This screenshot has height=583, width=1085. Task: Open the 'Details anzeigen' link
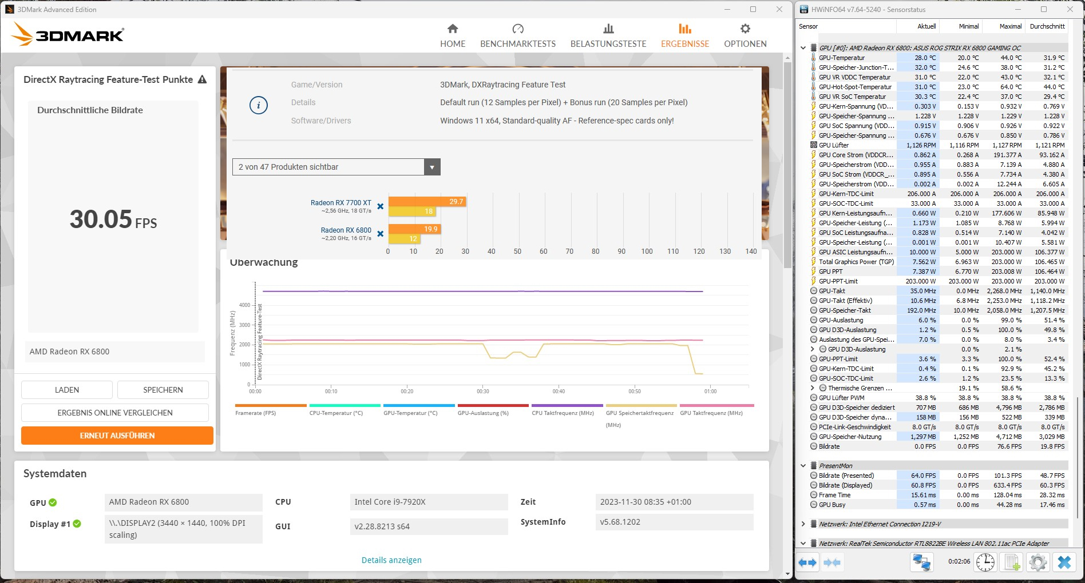tap(391, 560)
